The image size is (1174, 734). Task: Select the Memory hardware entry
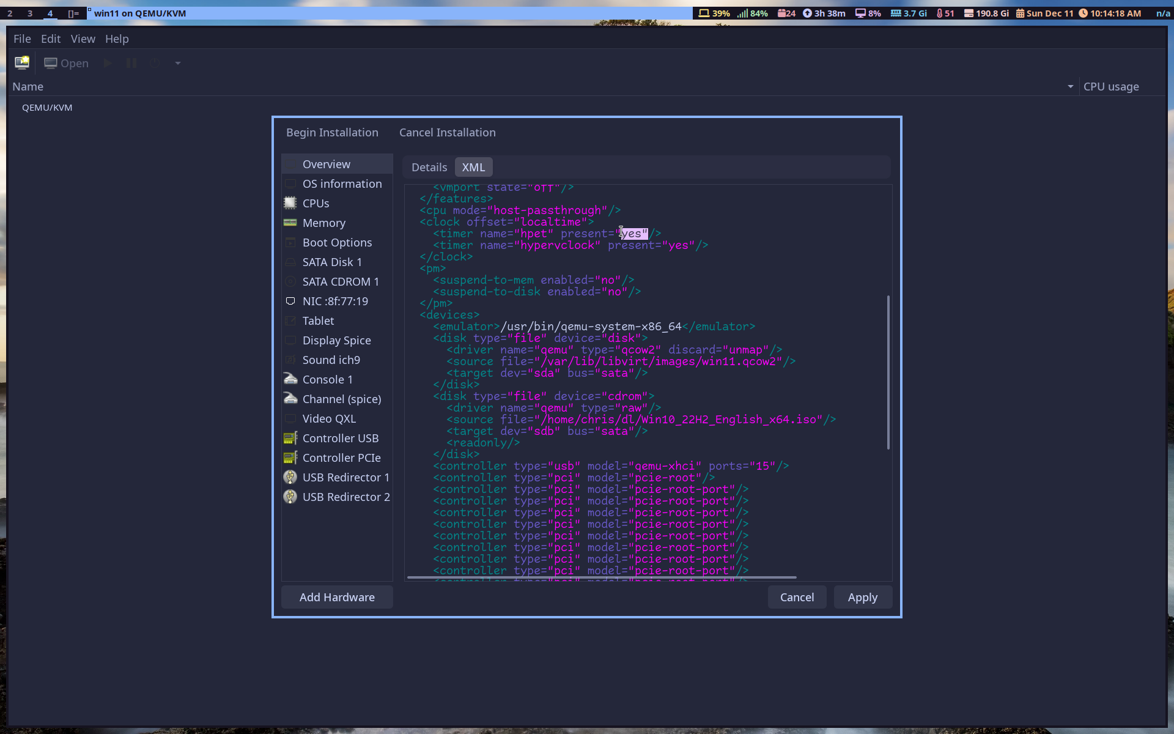(337, 223)
